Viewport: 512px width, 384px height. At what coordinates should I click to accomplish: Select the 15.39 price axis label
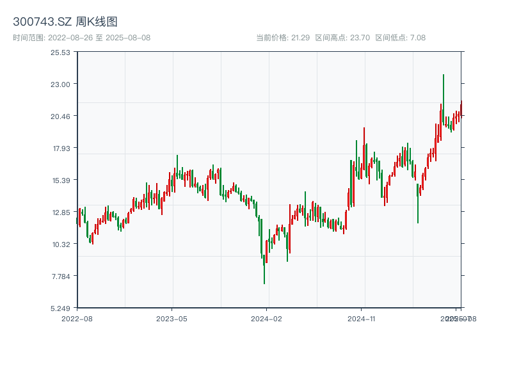pyautogui.click(x=61, y=180)
